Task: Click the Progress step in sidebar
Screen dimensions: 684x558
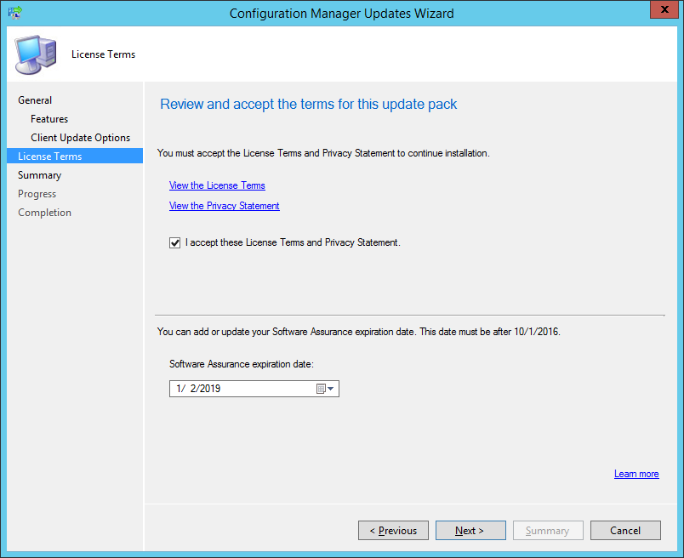Action: click(x=37, y=194)
